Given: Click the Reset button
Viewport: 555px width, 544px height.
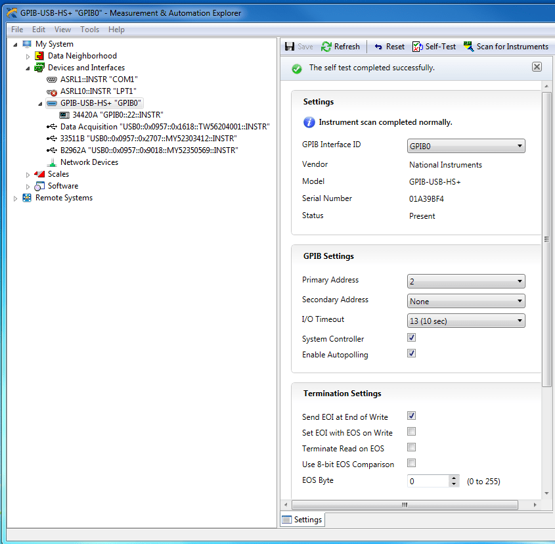Looking at the screenshot, I should (388, 46).
